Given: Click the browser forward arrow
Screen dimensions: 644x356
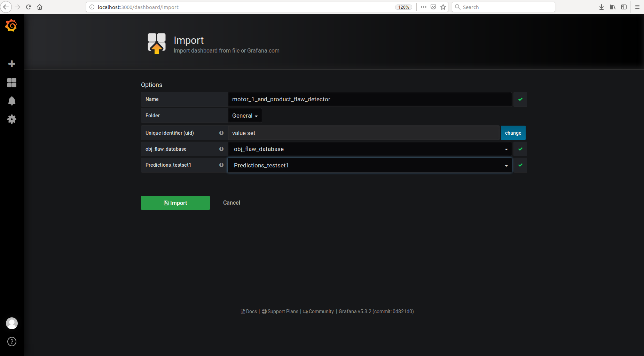Looking at the screenshot, I should (x=17, y=7).
